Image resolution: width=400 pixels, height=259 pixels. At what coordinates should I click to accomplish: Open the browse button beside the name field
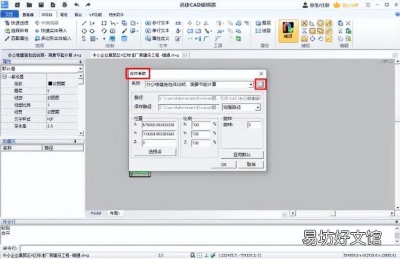[260, 84]
